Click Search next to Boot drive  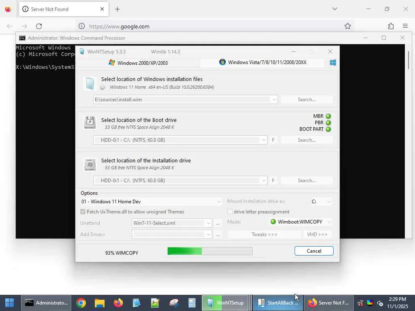306,140
